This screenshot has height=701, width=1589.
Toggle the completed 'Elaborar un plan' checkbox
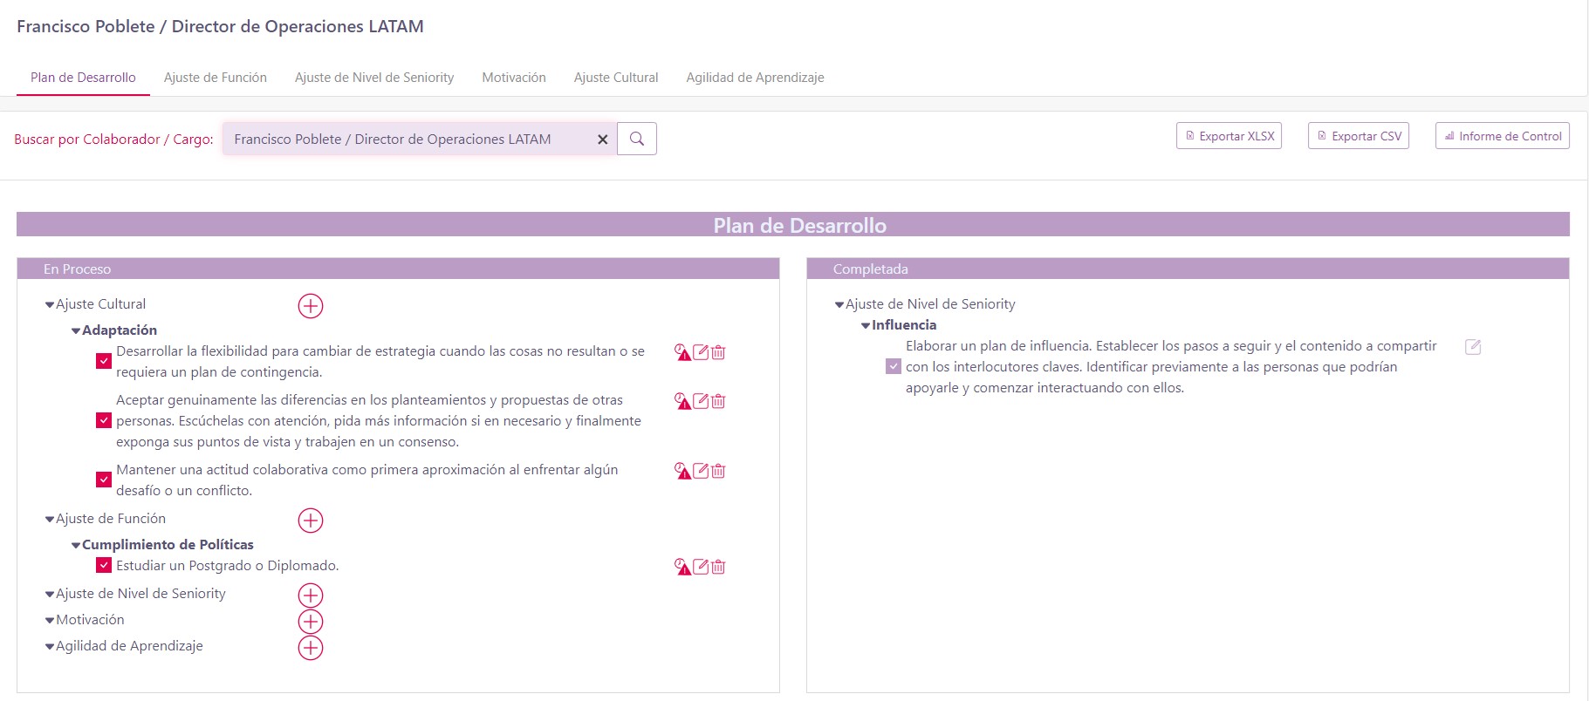pos(893,366)
